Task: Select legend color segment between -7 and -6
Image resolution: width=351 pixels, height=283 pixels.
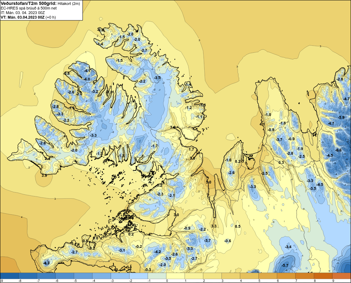Action: pos(46,276)
